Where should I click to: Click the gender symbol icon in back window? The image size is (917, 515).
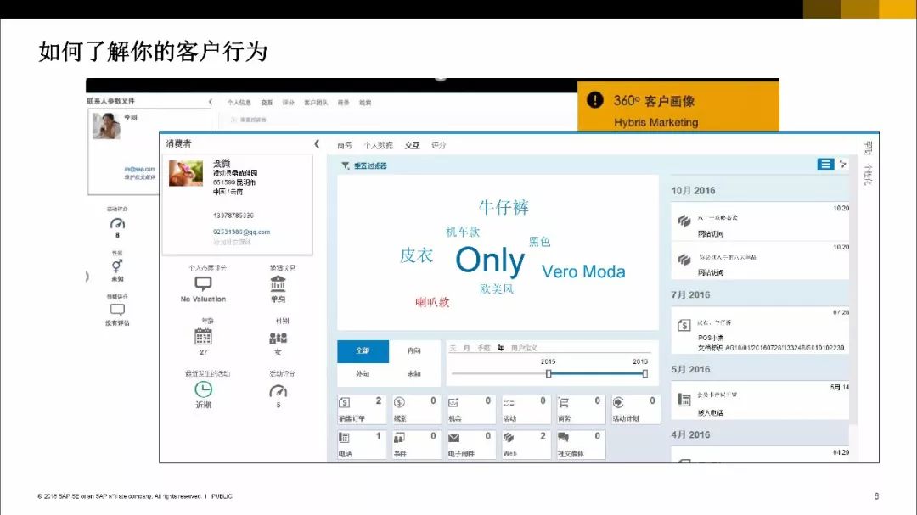pos(117,266)
